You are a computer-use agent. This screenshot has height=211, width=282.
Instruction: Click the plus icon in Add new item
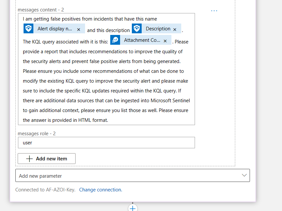pyautogui.click(x=29, y=159)
